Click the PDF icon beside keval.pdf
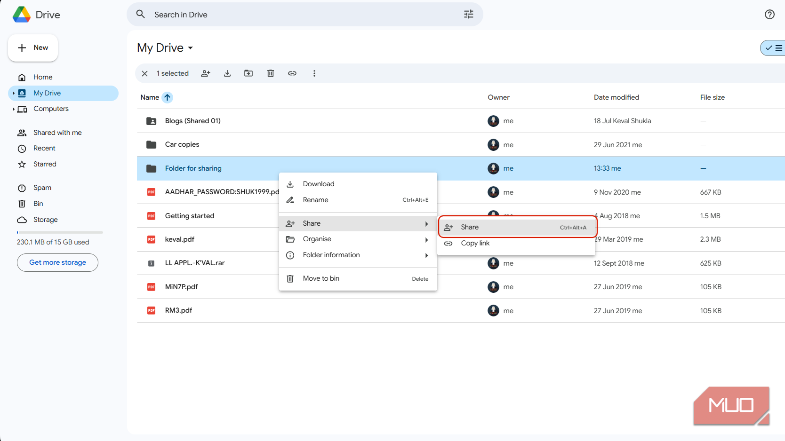Viewport: 785px width, 441px height. pos(151,239)
